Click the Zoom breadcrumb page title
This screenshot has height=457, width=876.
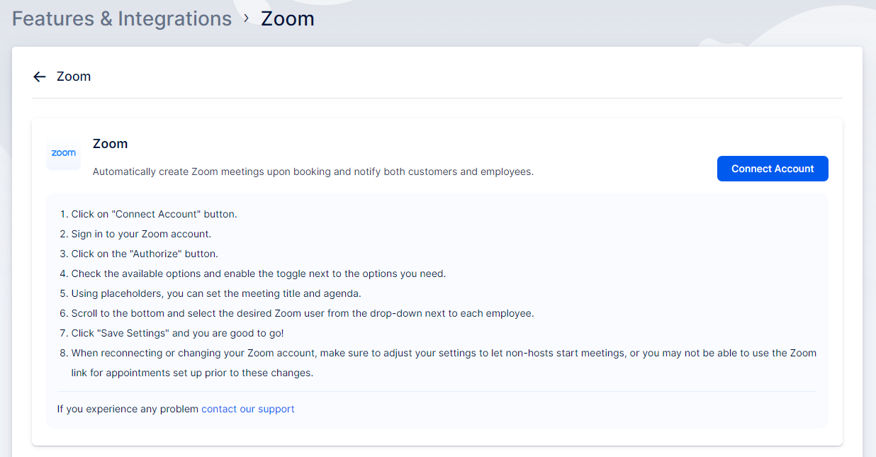pyautogui.click(x=287, y=18)
